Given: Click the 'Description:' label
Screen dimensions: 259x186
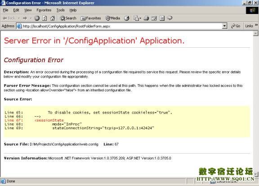Looking at the screenshot, I should click(17, 72).
